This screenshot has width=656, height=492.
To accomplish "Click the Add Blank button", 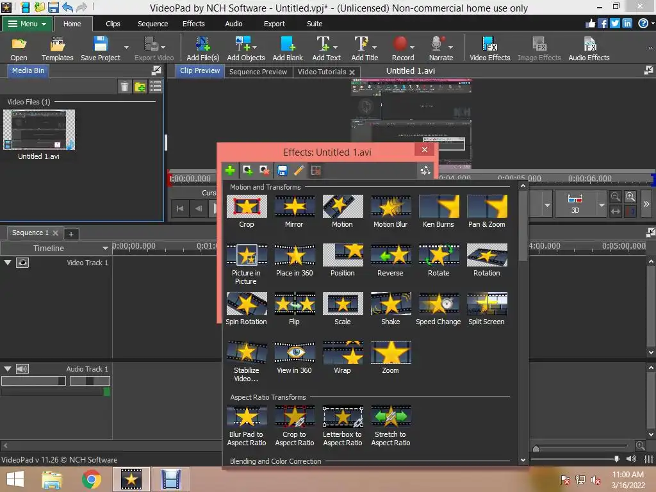I will (288, 49).
